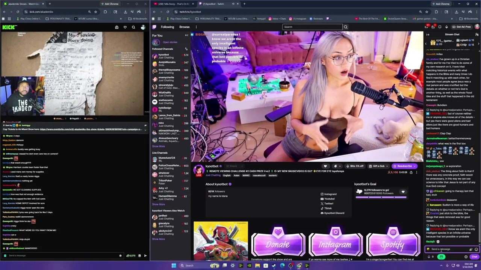Open the Kick search icon
The height and width of the screenshot is (270, 481).
pyautogui.click(x=133, y=27)
